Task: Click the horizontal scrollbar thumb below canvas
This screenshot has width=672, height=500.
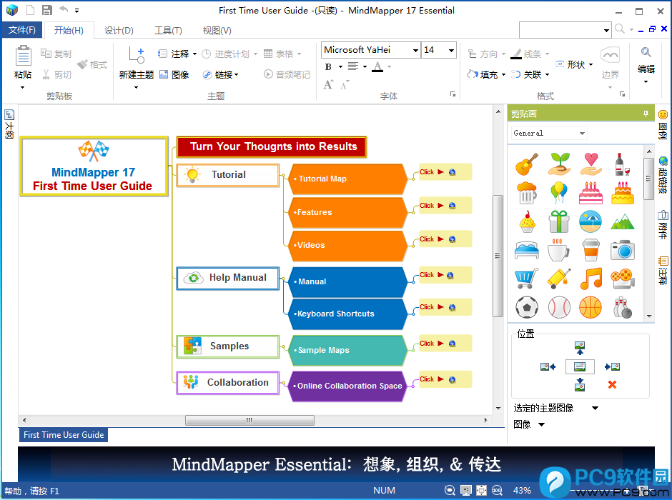Action: tap(249, 421)
